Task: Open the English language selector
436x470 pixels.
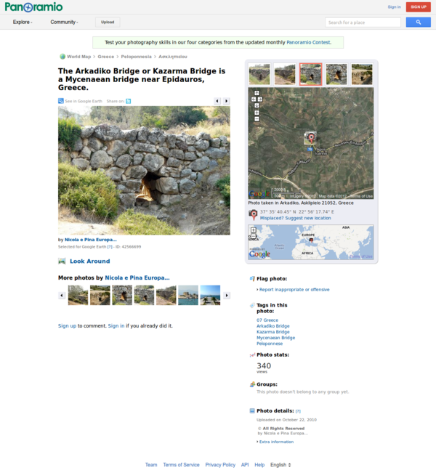Action: [x=280, y=465]
